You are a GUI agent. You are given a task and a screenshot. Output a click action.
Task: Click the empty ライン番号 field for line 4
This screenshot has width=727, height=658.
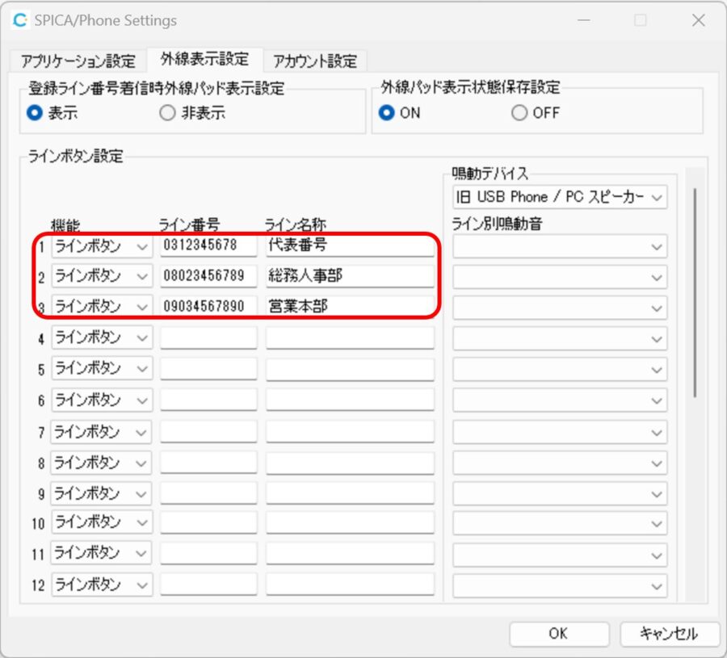(x=208, y=337)
